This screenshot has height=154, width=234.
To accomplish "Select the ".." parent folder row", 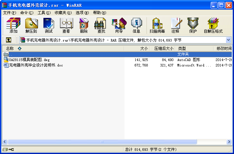I will [x=117, y=54].
